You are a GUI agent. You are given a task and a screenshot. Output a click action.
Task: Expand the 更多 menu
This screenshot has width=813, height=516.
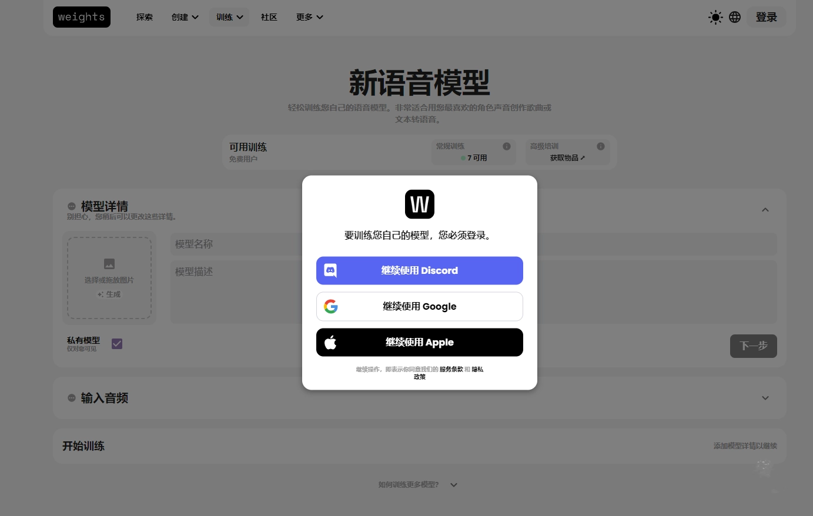click(x=309, y=17)
